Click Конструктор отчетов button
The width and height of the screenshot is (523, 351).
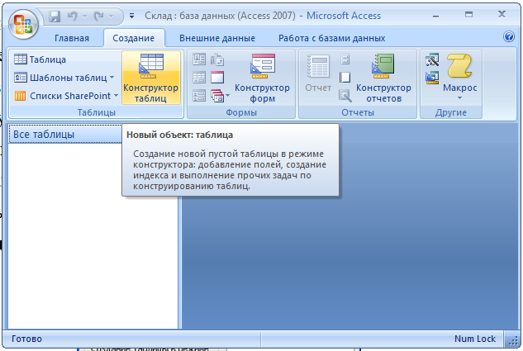click(383, 78)
